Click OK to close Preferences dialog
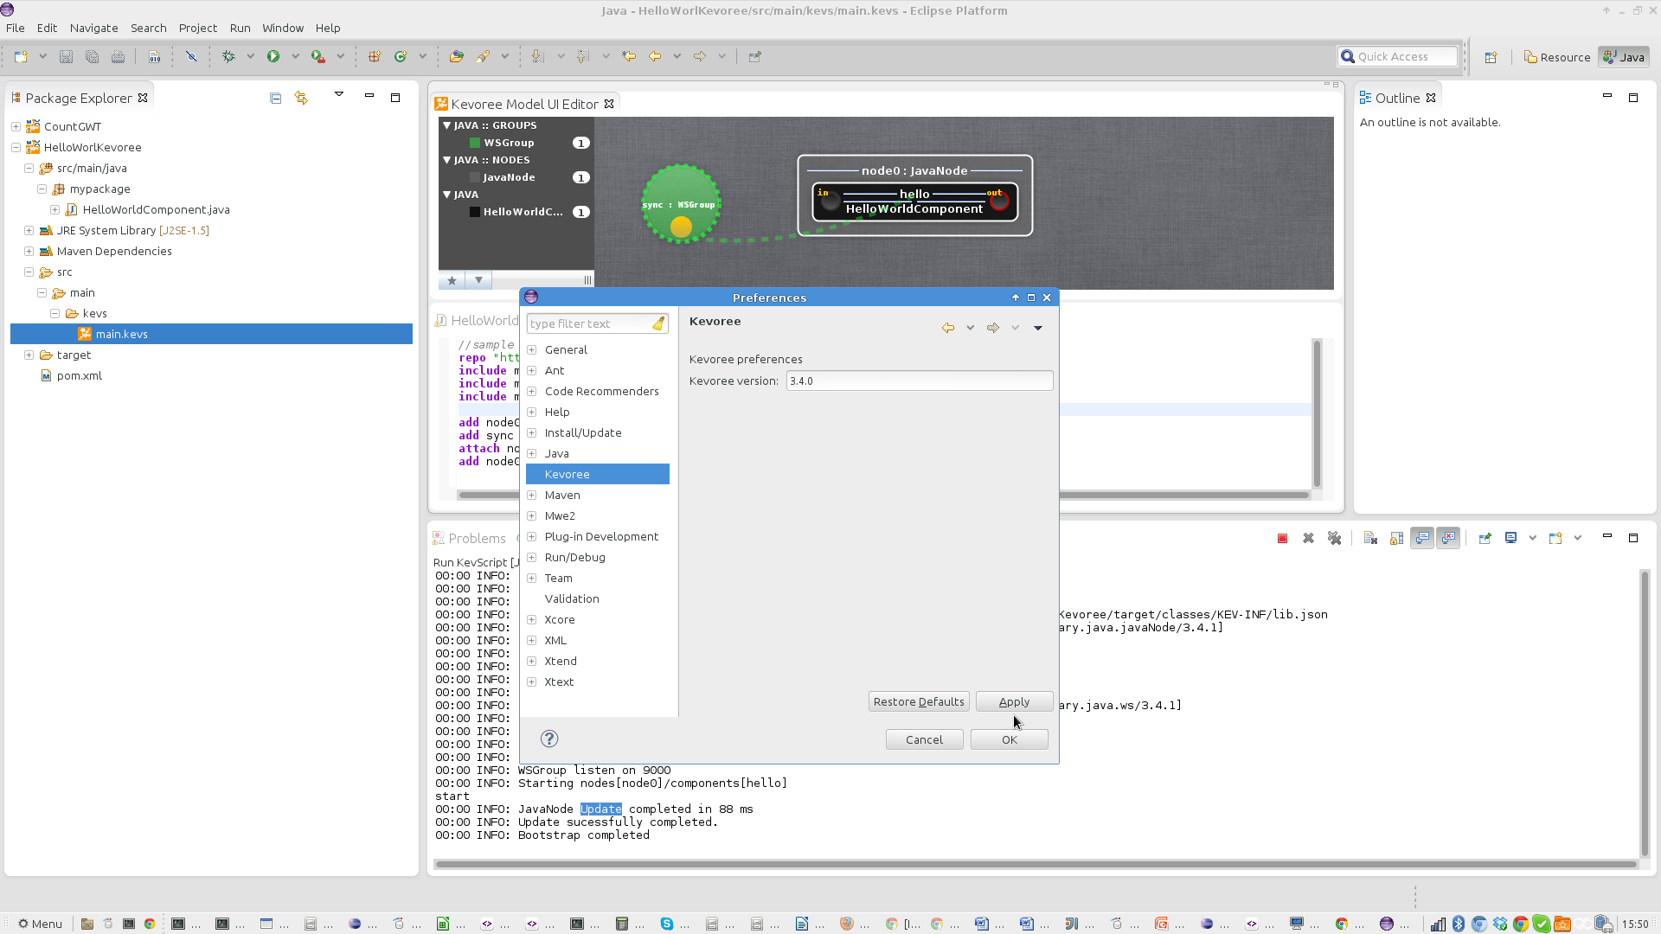 [1010, 739]
